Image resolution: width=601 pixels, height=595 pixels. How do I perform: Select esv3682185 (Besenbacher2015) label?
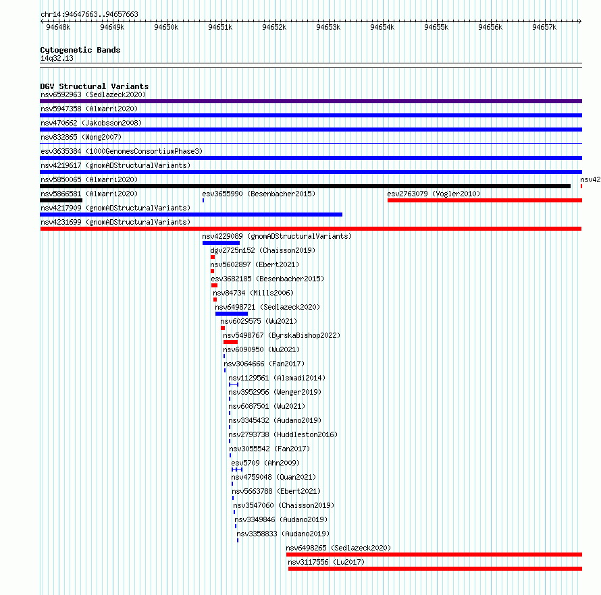point(267,279)
